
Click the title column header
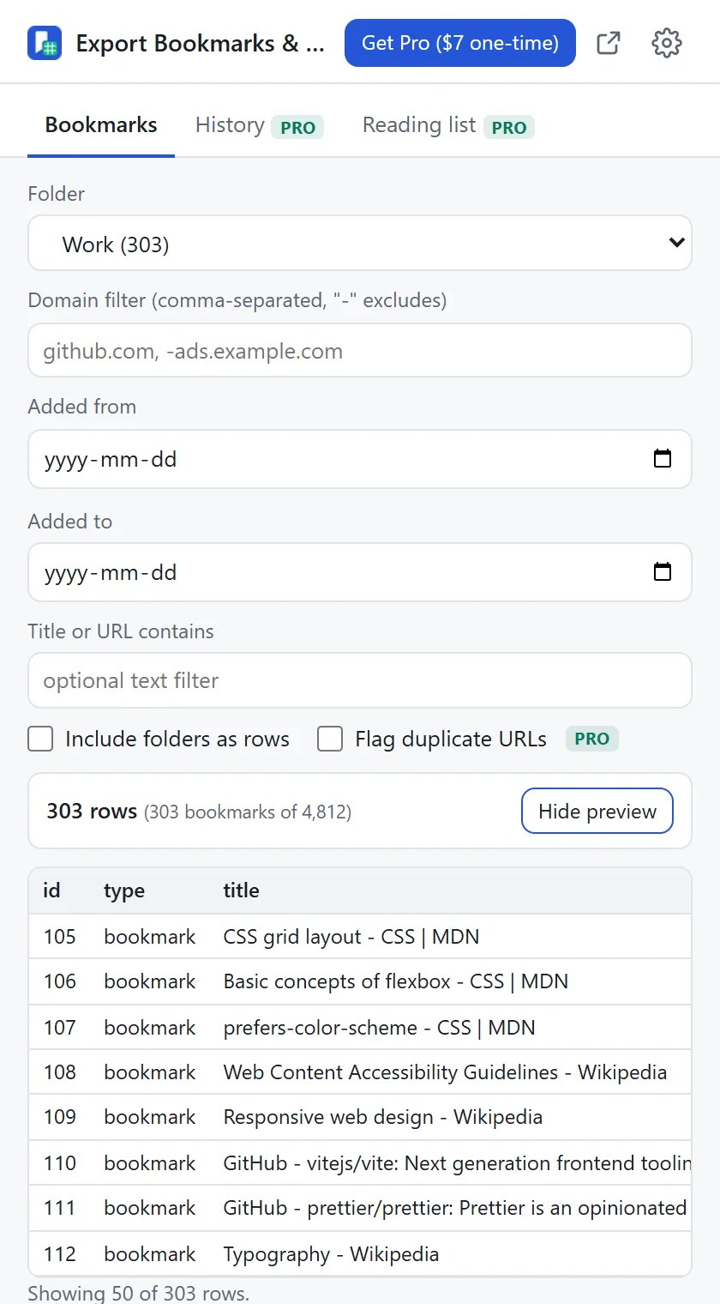pyautogui.click(x=242, y=890)
